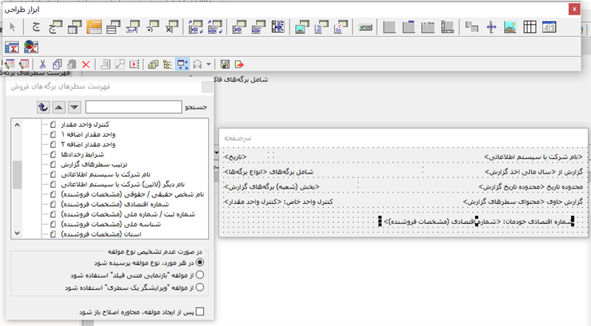Open dropdown arrow next to the save icon
This screenshot has height=326, width=591.
(210, 65)
